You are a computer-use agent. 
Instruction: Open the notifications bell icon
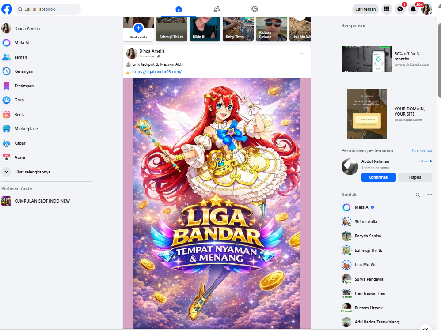pyautogui.click(x=413, y=9)
